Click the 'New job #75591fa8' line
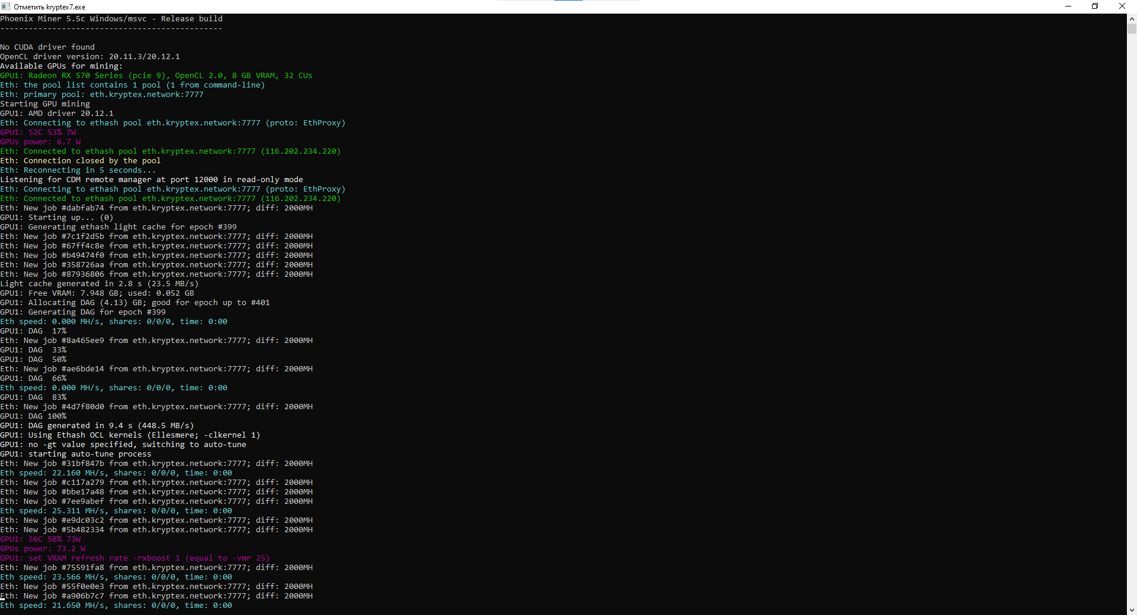This screenshot has width=1137, height=615. click(x=156, y=568)
